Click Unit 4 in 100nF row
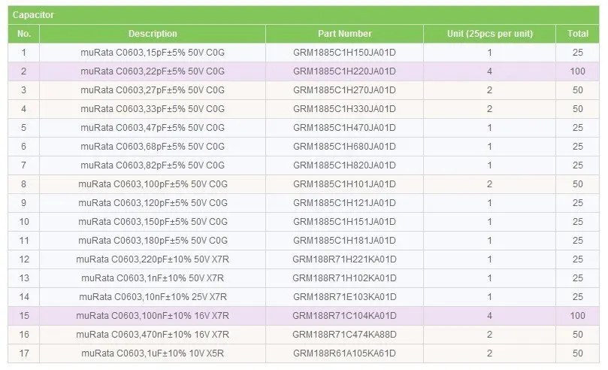 [489, 316]
